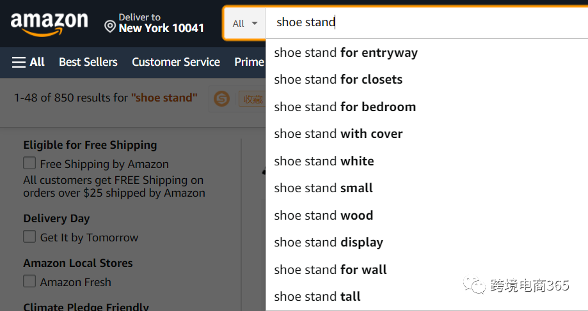
Task: Enable the Get It by Tomorrow checkbox
Action: click(29, 237)
